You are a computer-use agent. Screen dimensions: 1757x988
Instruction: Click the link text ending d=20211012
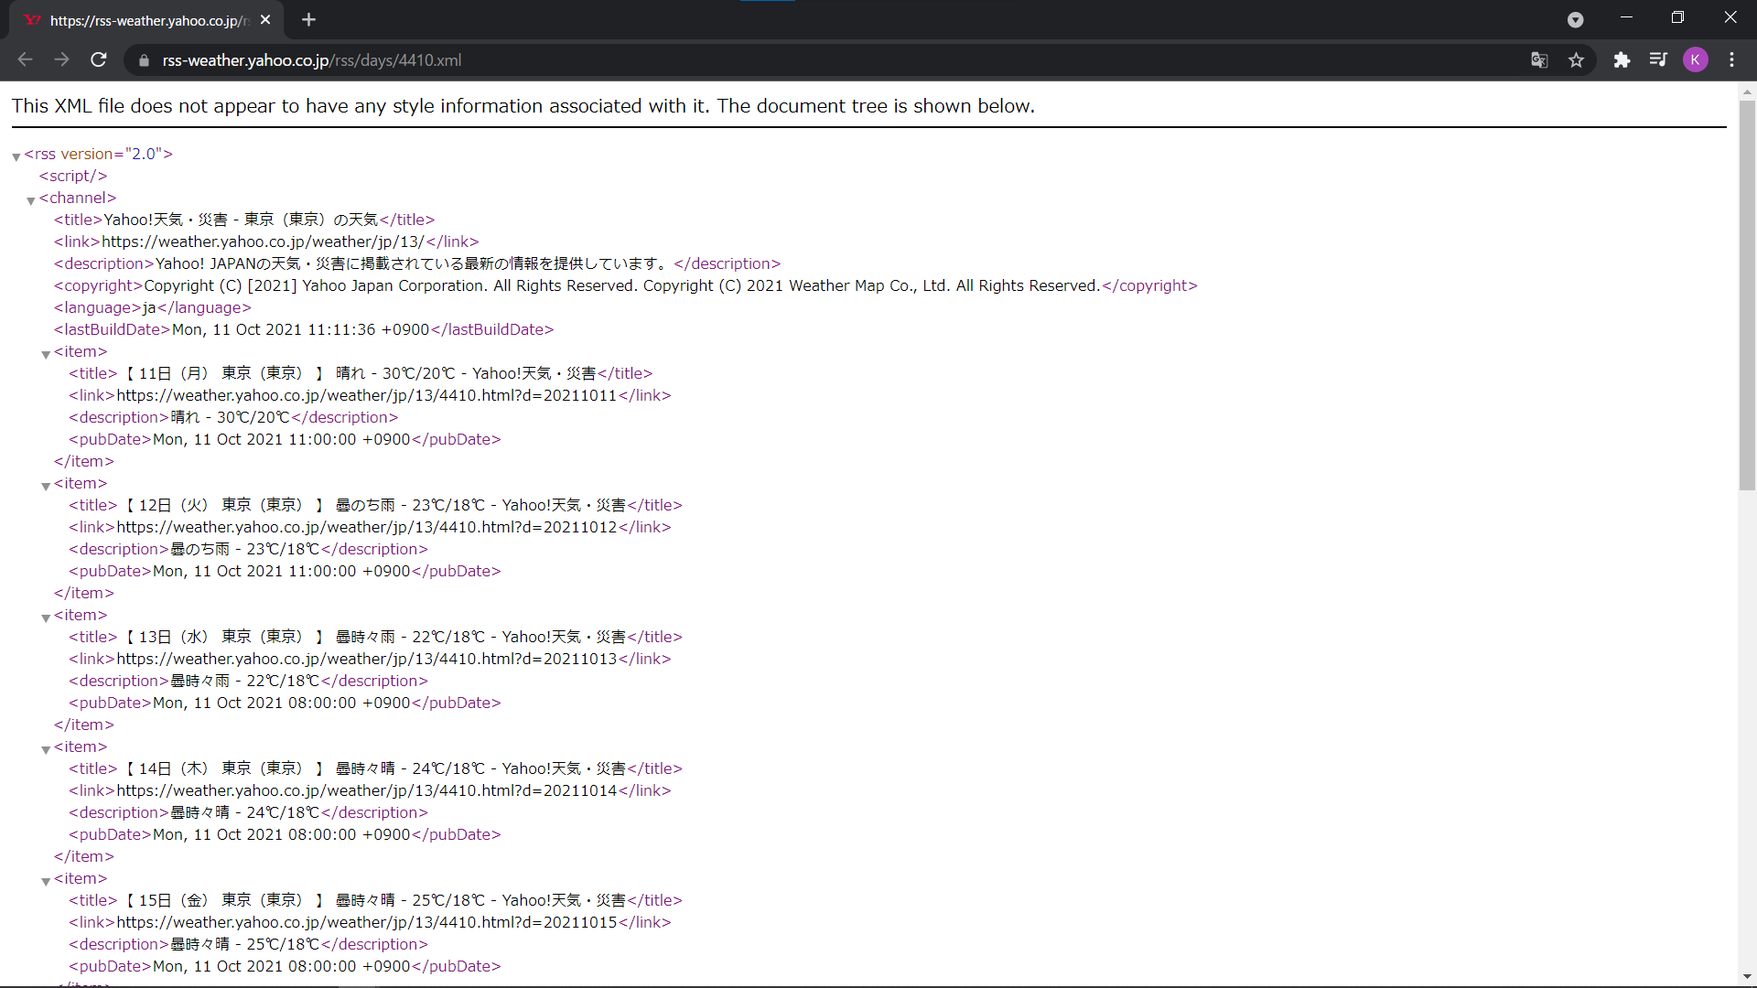coord(367,527)
